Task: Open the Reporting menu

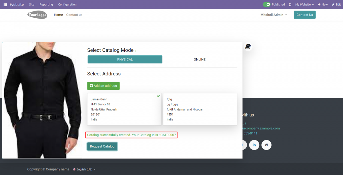Action: 46,4
